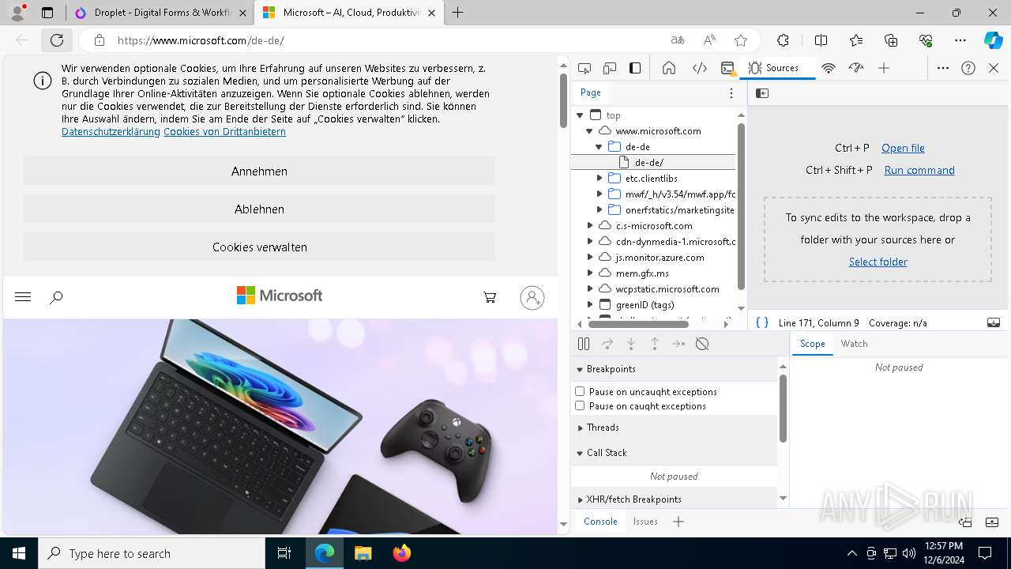Open the Console tool with warning icon

(x=728, y=68)
